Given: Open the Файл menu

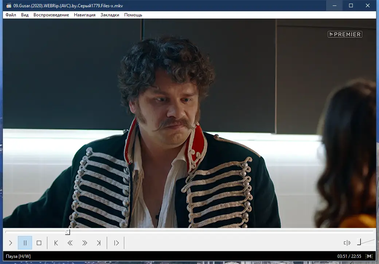Looking at the screenshot, I should pos(11,15).
